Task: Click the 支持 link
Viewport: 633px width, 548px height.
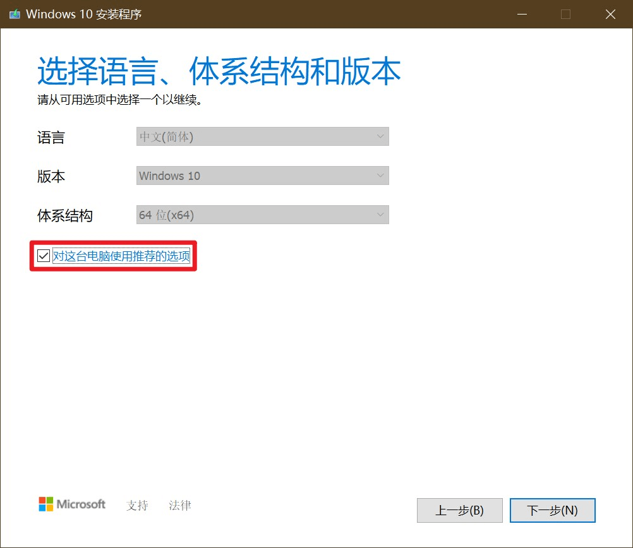Action: click(136, 505)
